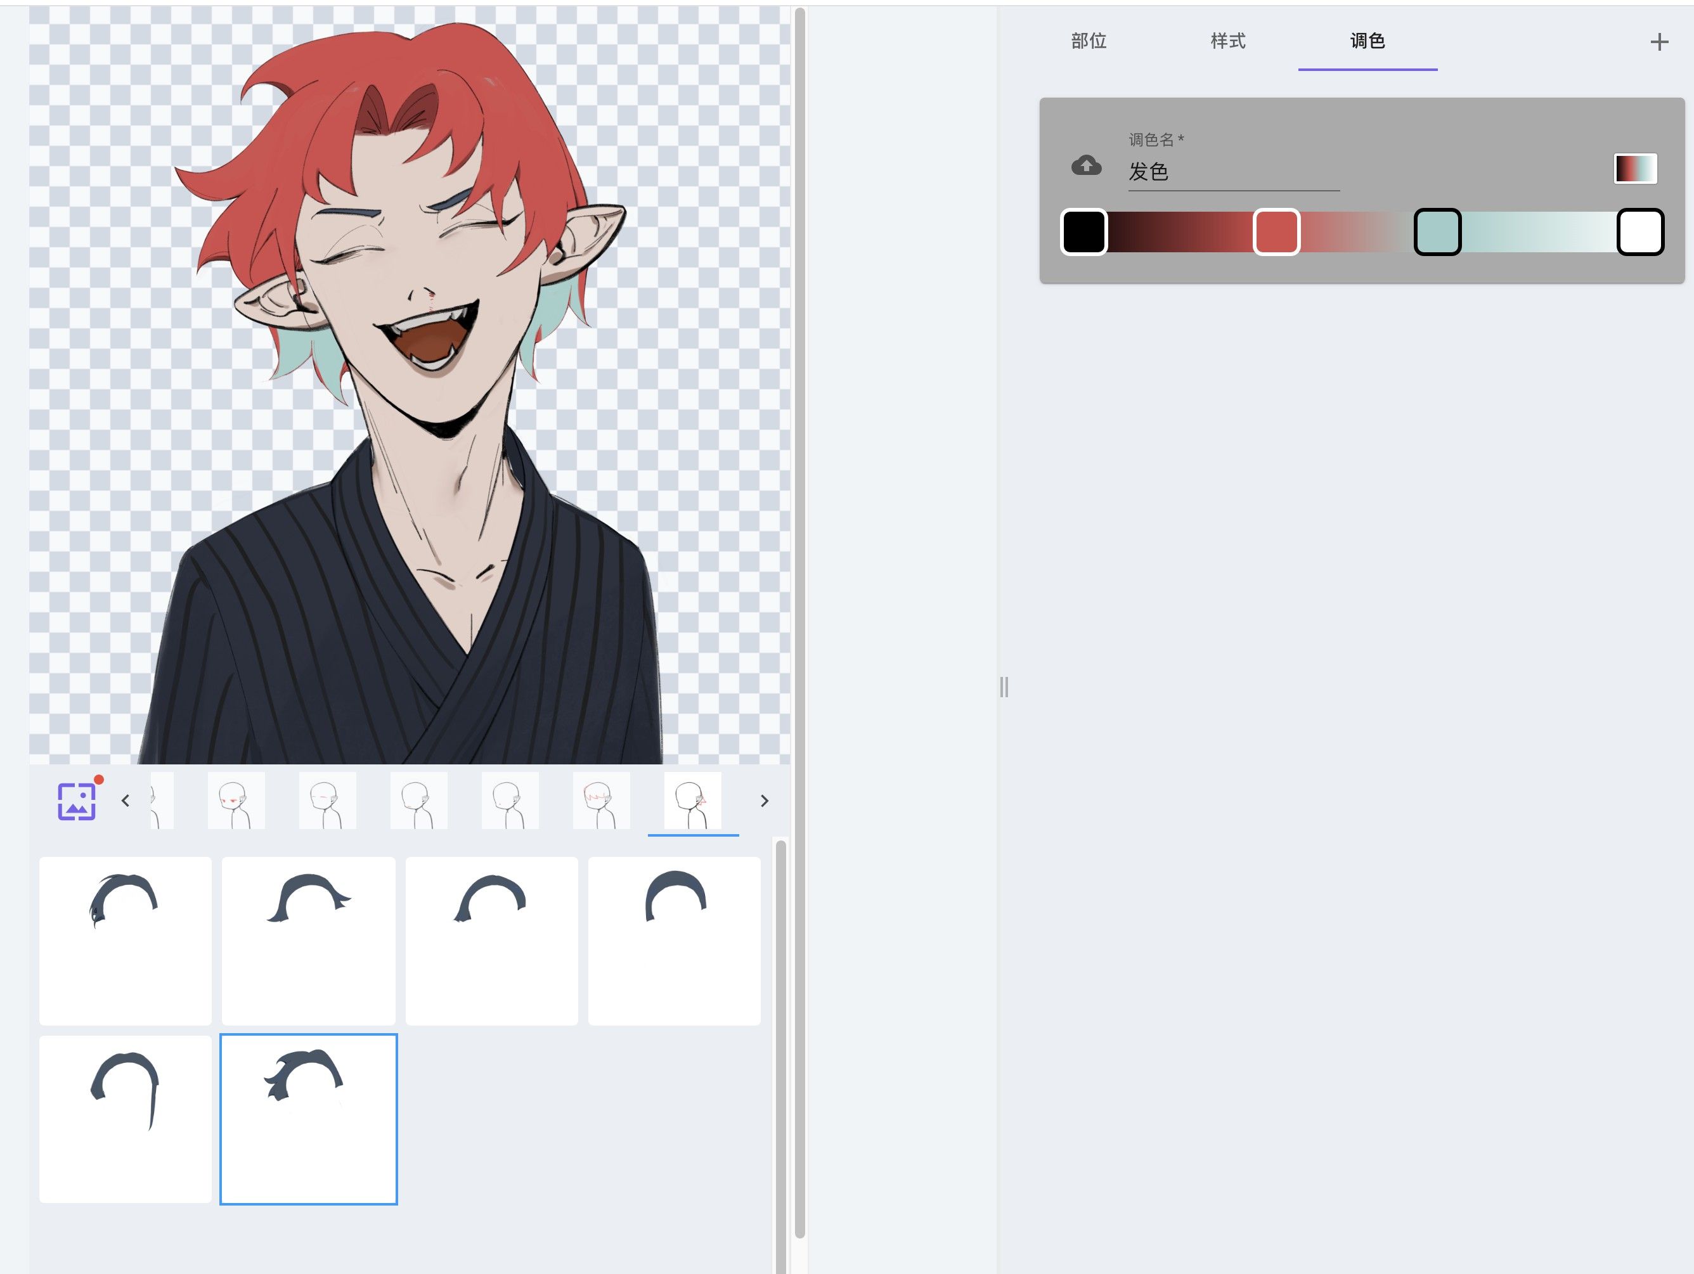The width and height of the screenshot is (1694, 1274).
Task: Click the plus icon to add palette
Action: pos(1658,41)
